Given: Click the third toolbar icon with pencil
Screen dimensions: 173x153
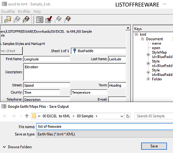Looking at the screenshot, I should 26,20.
